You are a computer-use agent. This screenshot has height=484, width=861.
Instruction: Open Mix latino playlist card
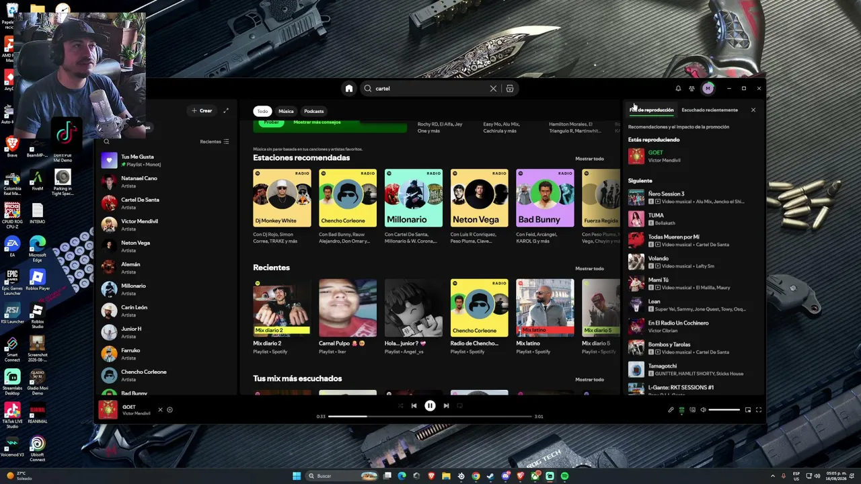[x=545, y=317]
